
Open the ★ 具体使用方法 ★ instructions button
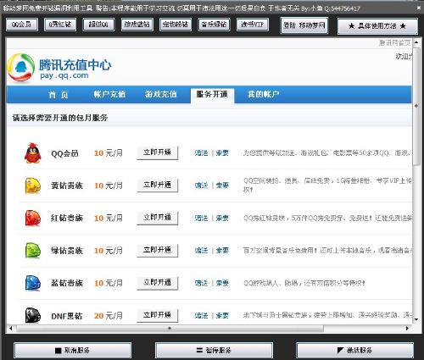point(377,26)
